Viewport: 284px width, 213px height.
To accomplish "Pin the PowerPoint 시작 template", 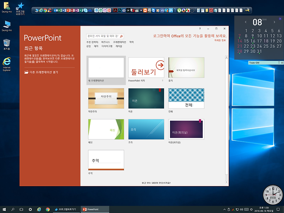I will click(x=163, y=80).
